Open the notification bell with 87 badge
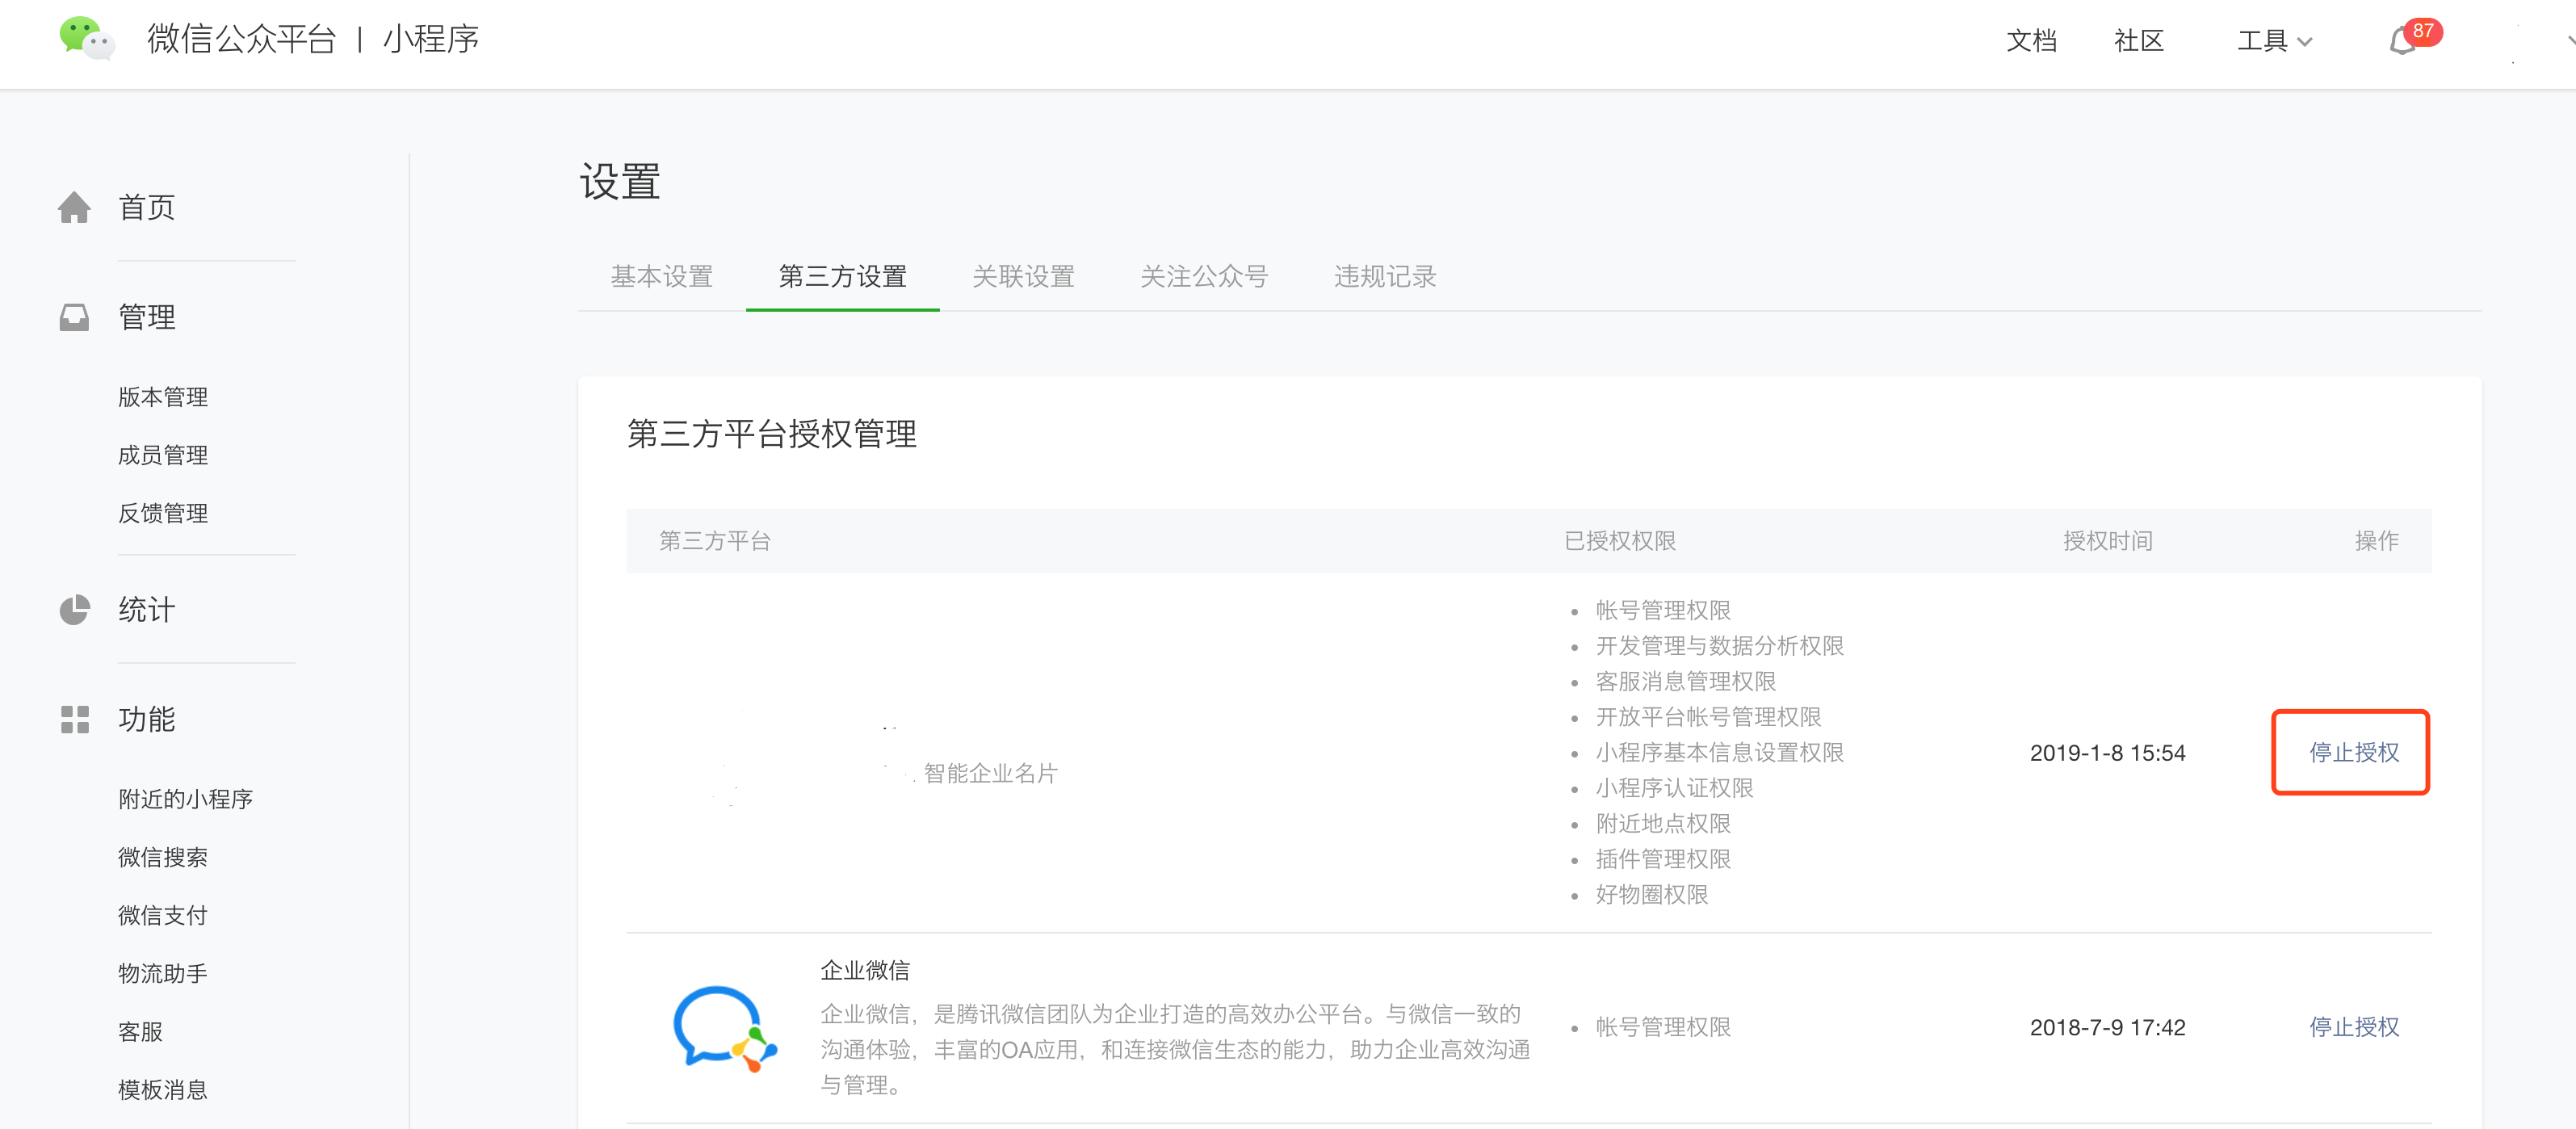 pos(2403,41)
